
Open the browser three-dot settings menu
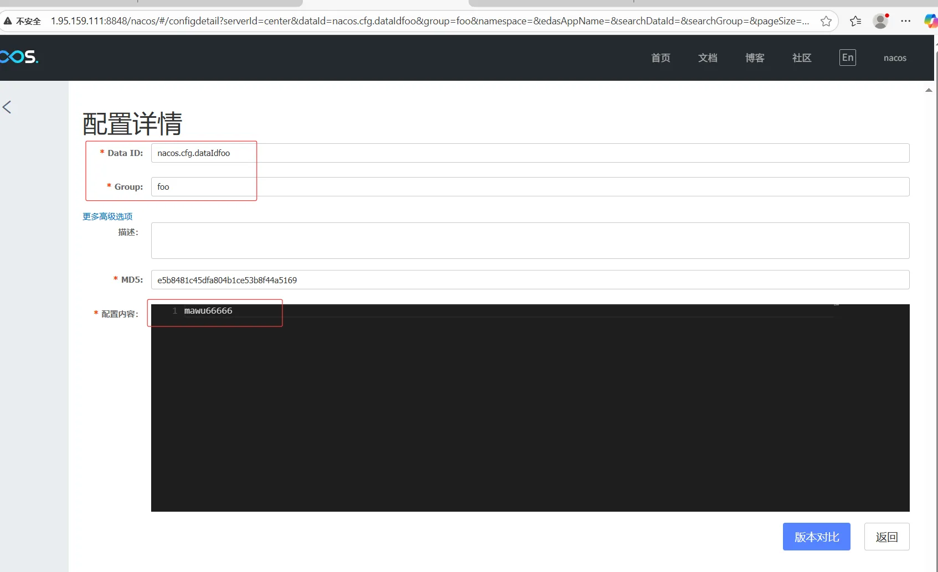[906, 21]
